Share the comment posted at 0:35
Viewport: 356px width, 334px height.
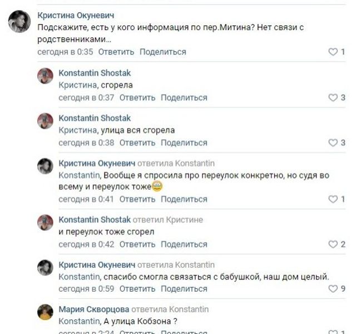click(x=162, y=52)
